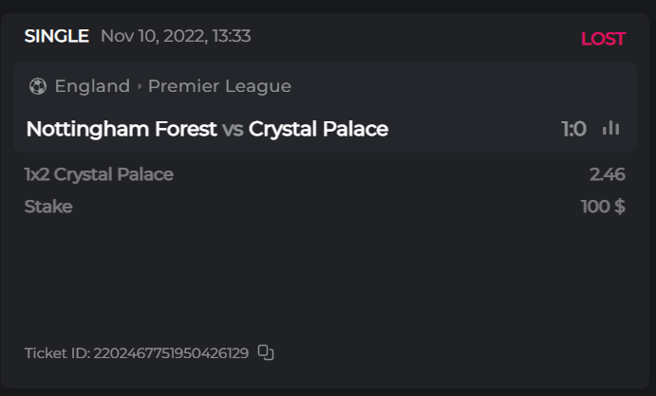Open the England country link

click(92, 86)
